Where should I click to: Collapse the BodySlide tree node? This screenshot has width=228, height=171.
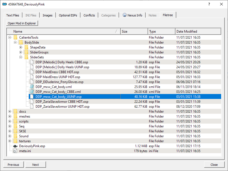[15, 42]
